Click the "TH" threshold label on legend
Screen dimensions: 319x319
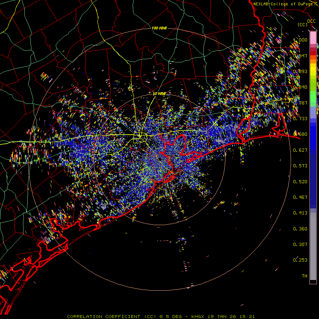click(x=304, y=276)
